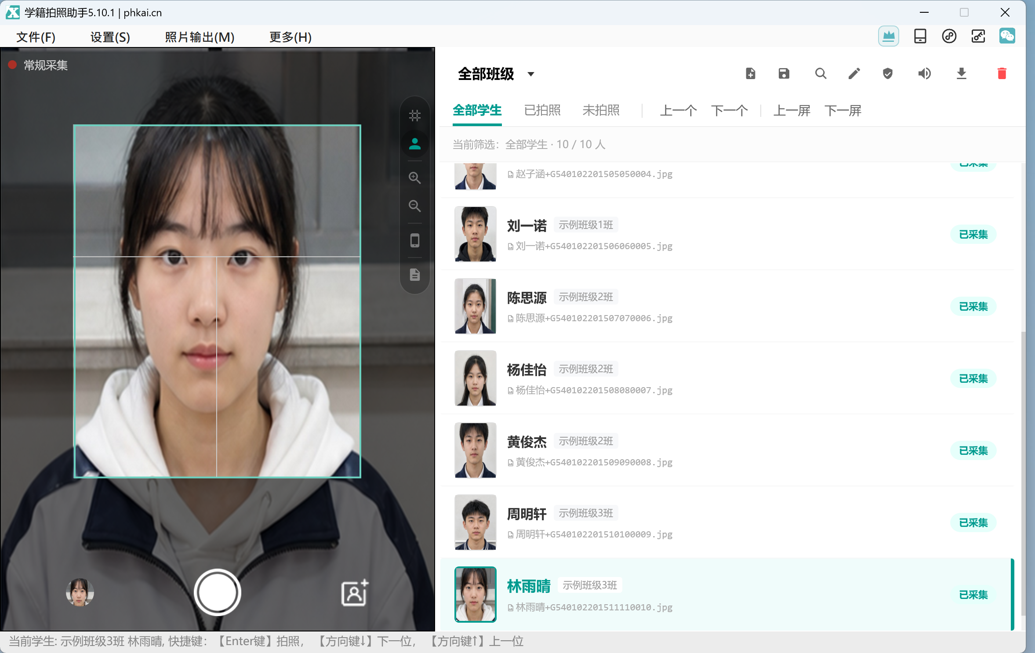Screen dimensions: 1035x653
Task: Click the pencil edit icon
Action: 854,73
